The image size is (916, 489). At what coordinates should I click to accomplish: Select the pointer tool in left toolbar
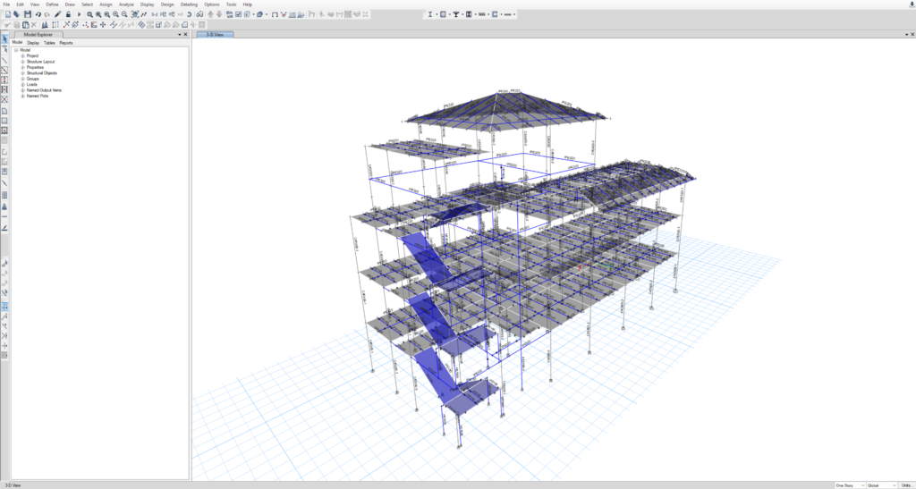pyautogui.click(x=4, y=38)
